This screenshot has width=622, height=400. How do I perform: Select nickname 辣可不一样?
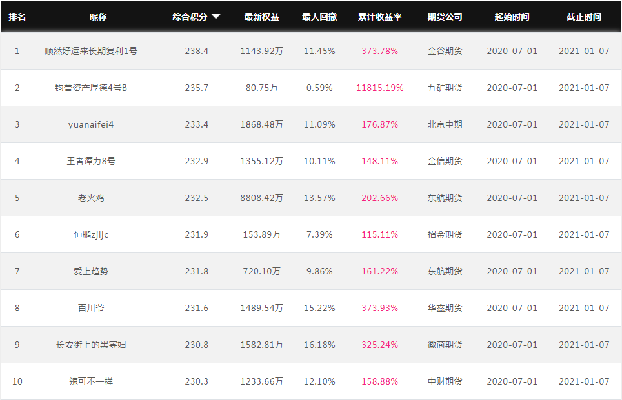coord(91,381)
